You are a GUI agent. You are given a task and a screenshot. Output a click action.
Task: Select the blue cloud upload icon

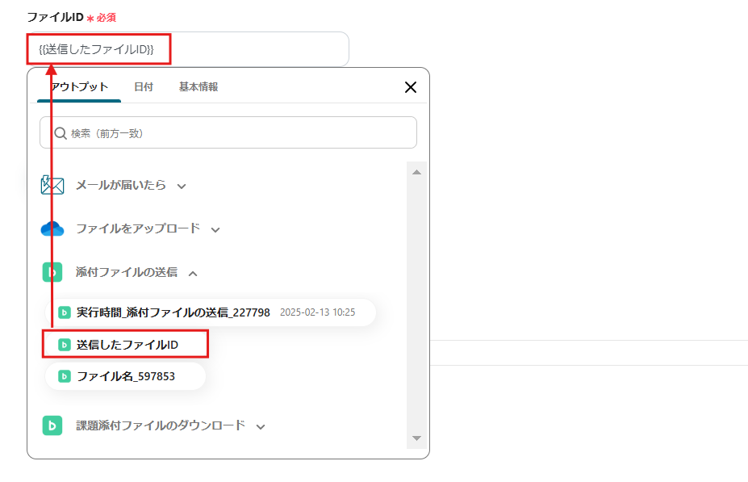(x=52, y=228)
